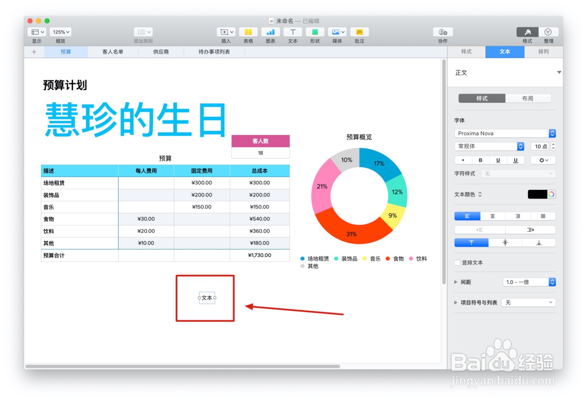The width and height of the screenshot is (587, 401).
Task: Switch to the 客人名单 sheet tab
Action: (x=113, y=52)
